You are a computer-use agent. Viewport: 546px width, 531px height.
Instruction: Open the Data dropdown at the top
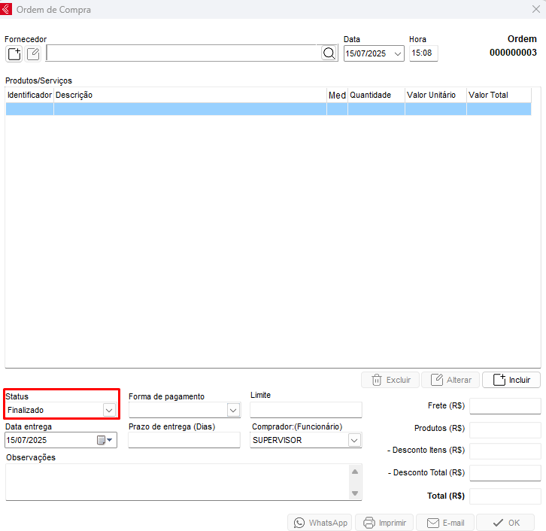[x=397, y=53]
